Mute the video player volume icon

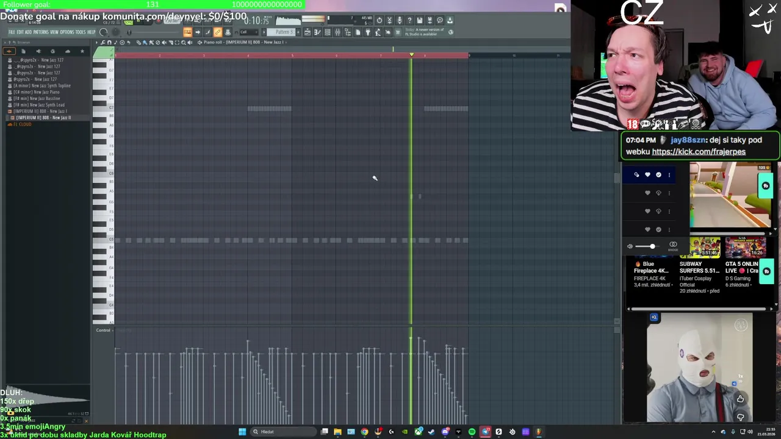pyautogui.click(x=630, y=246)
